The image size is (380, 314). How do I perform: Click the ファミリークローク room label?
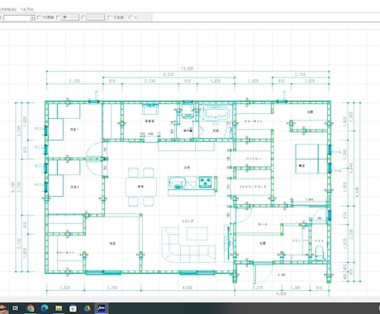(x=253, y=187)
